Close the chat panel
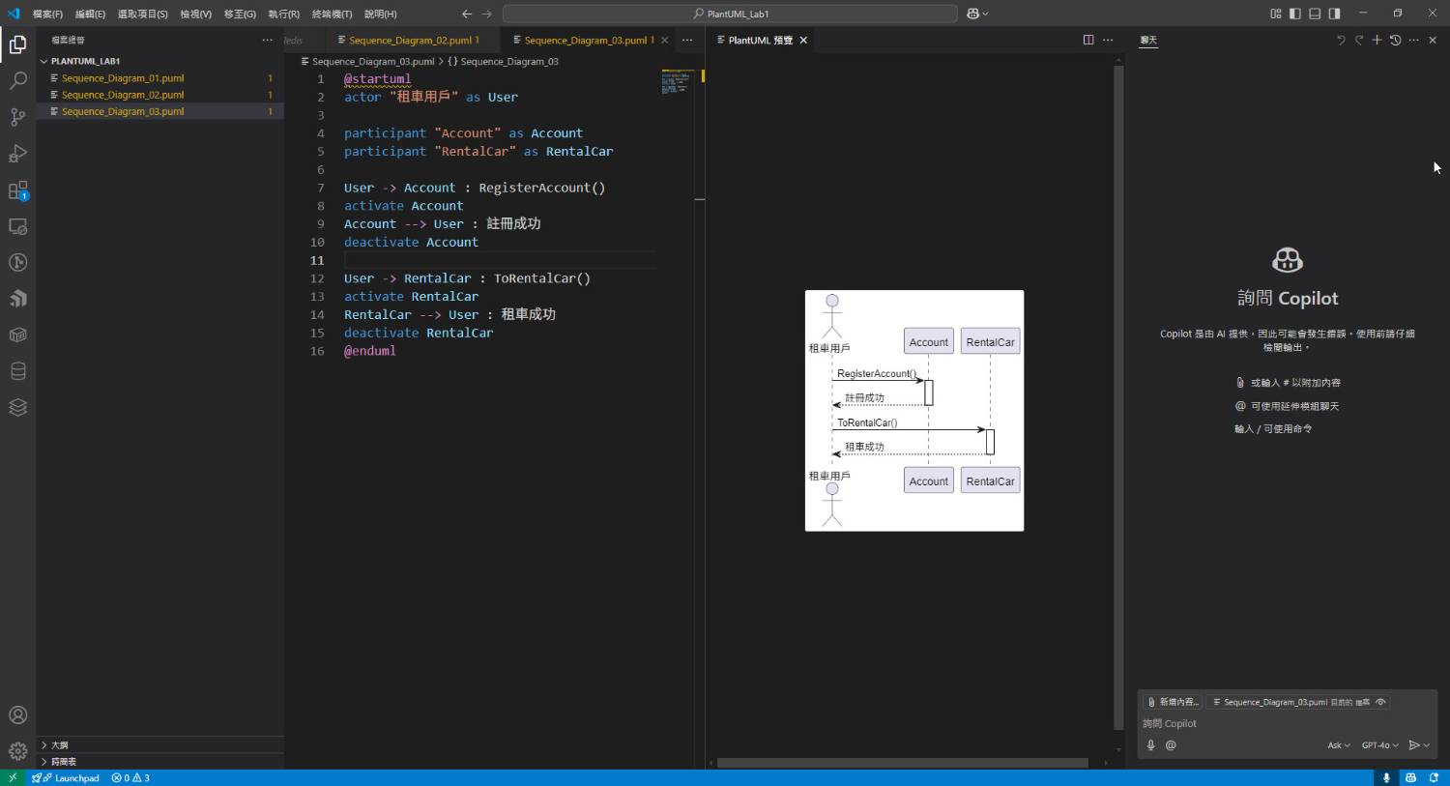The height and width of the screenshot is (786, 1450). (x=1433, y=40)
